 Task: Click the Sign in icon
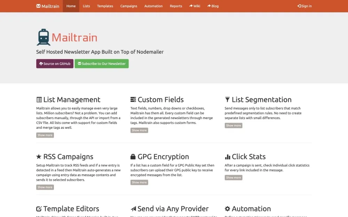tap(299, 6)
